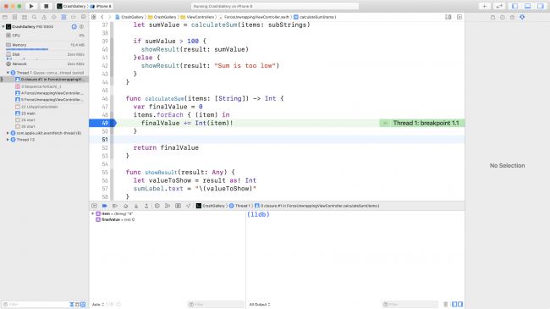Open the CrashGallery scheme selector
Screen dimensions: 550x309
[72, 6]
